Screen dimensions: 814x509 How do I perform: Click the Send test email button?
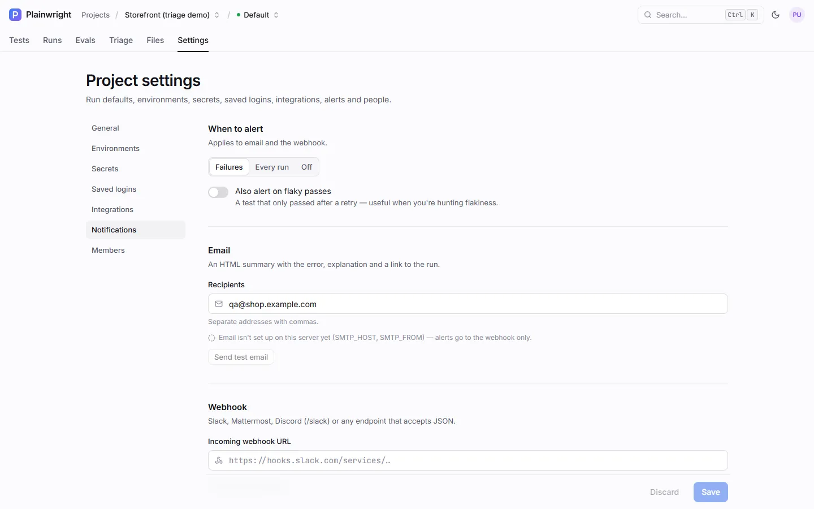[x=241, y=357]
